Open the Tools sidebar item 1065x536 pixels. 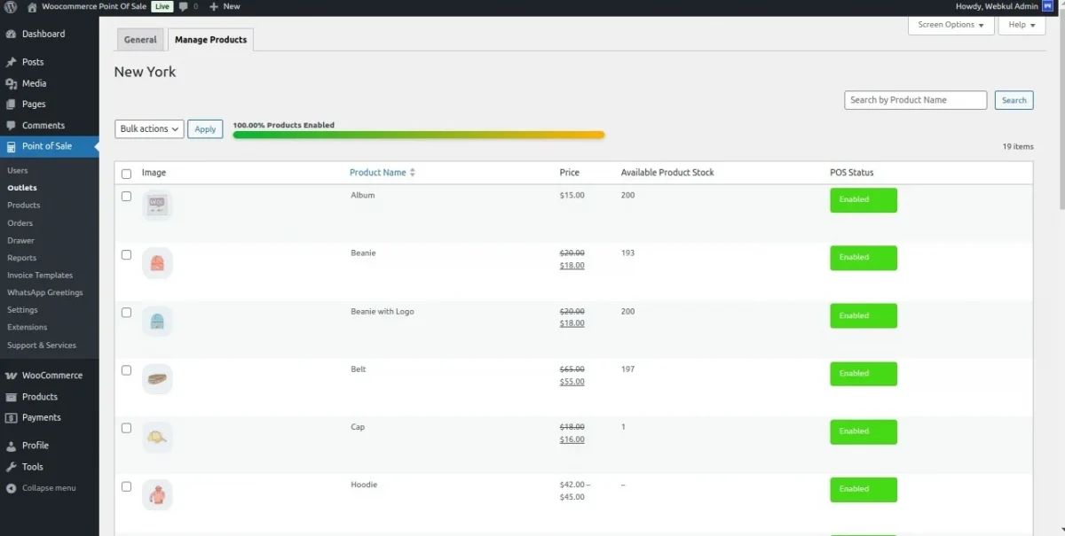click(x=32, y=467)
